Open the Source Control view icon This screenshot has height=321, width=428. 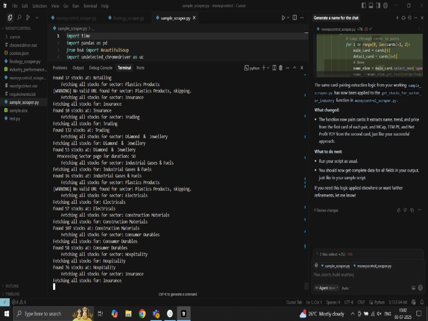pos(28,18)
